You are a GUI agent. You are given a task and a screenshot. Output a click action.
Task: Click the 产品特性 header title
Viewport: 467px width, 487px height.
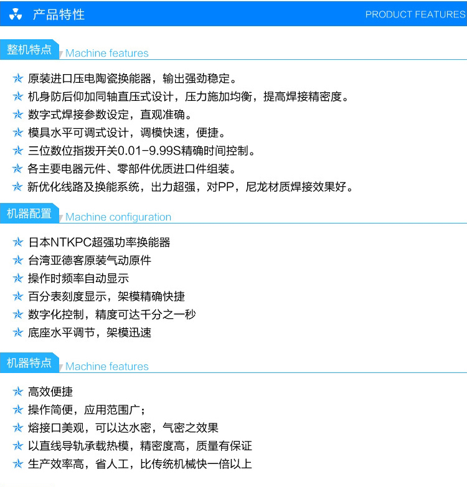59,14
